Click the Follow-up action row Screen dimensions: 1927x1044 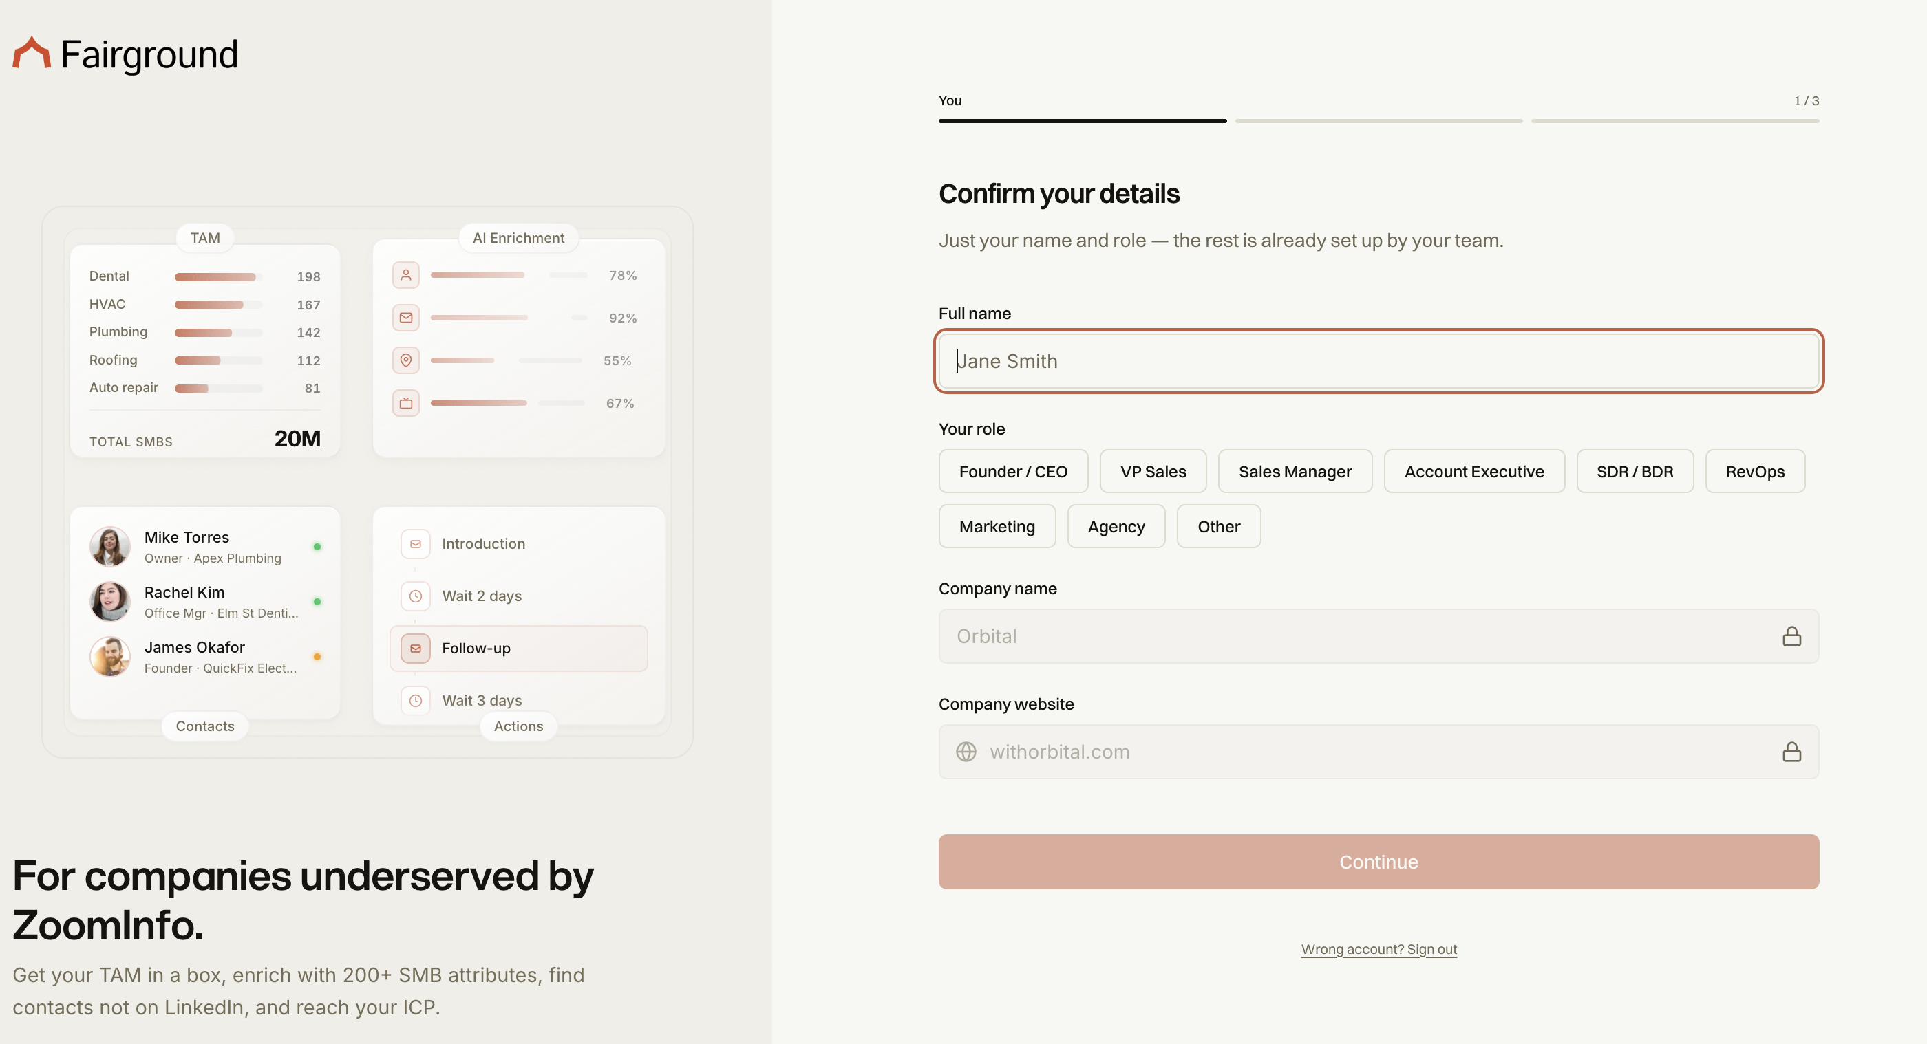518,649
